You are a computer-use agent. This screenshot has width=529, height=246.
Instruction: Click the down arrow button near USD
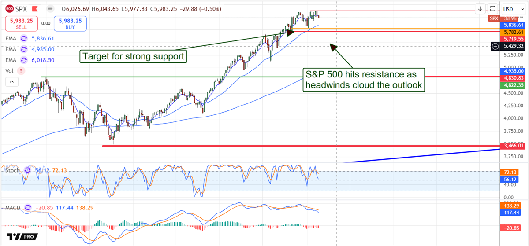480,9
